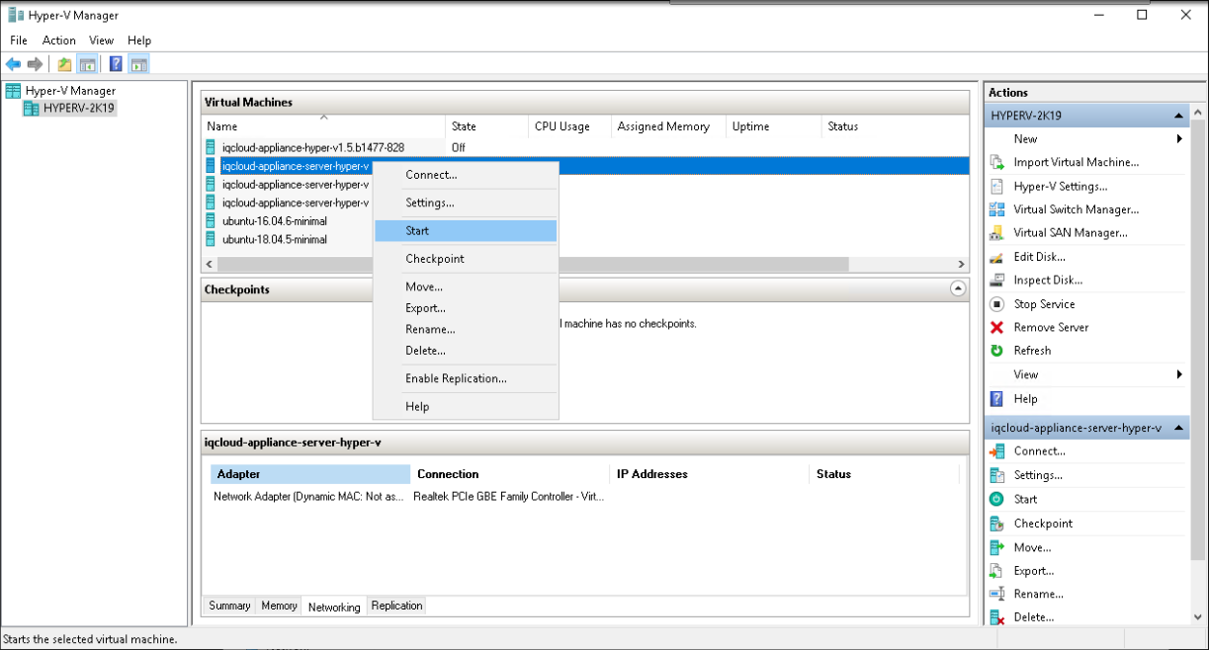Open the Help menu in the menu bar
The image size is (1209, 650).
[139, 41]
